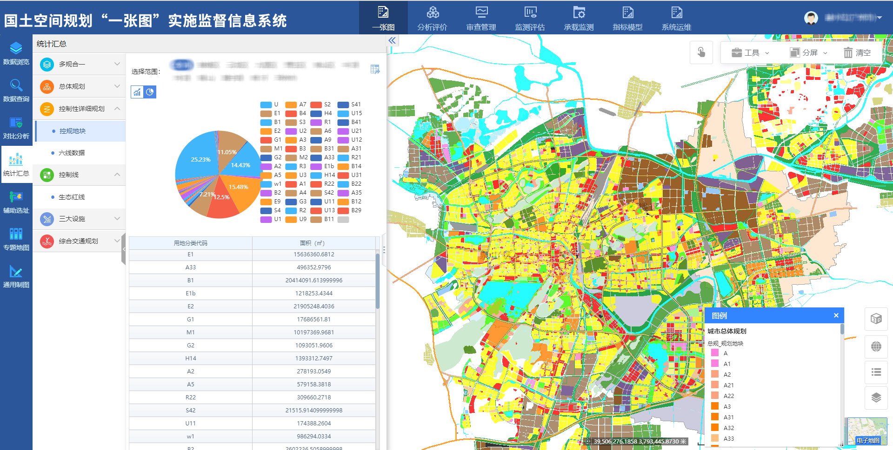Click the B11 legend swatch in chart
This screenshot has width=893, height=450.
(316, 219)
